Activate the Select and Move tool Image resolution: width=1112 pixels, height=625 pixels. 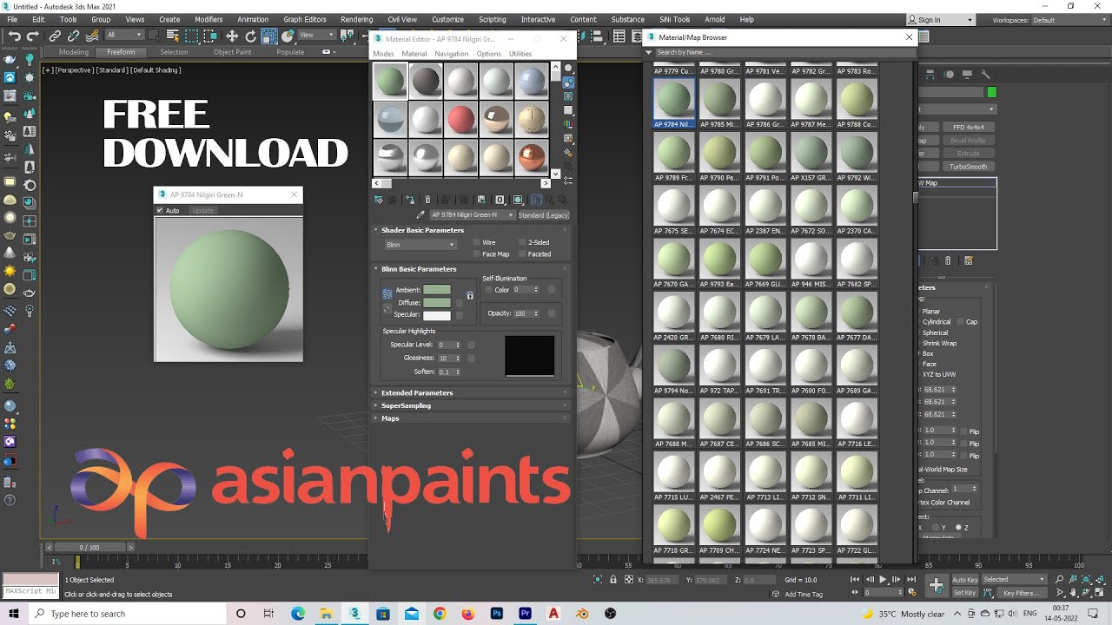(232, 36)
